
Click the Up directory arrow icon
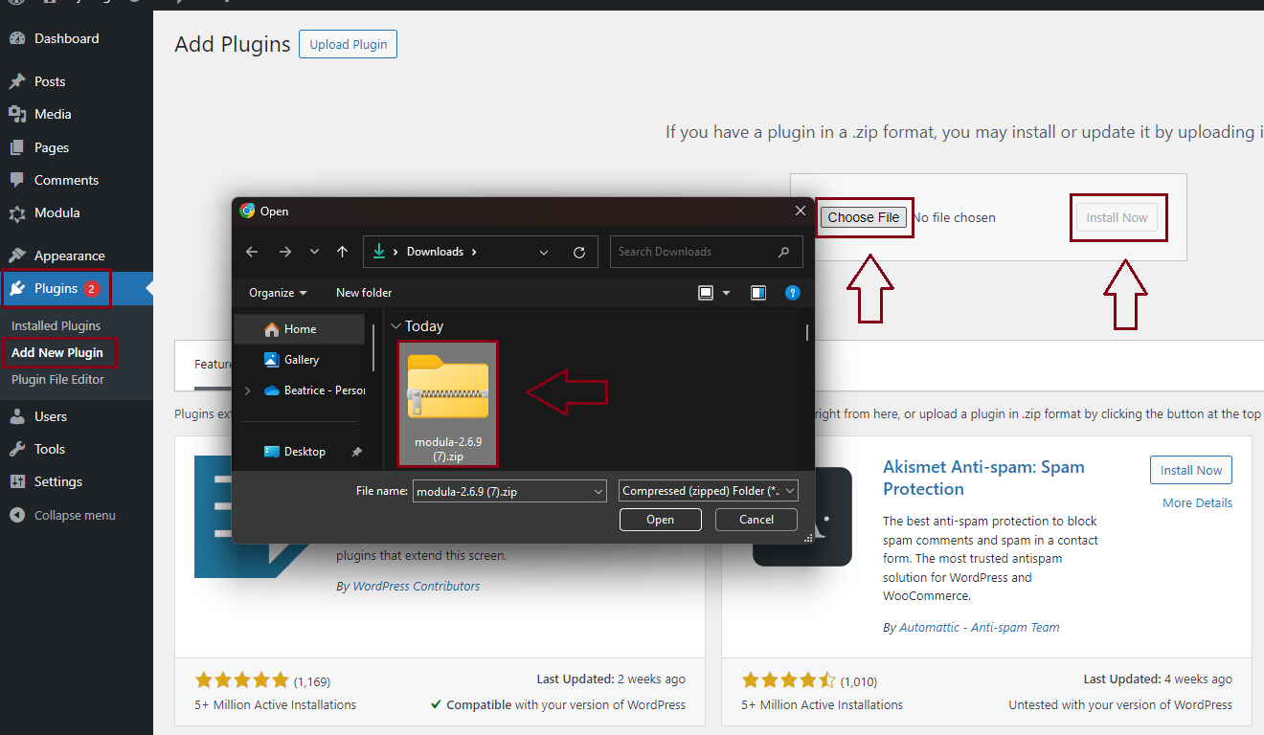click(342, 252)
